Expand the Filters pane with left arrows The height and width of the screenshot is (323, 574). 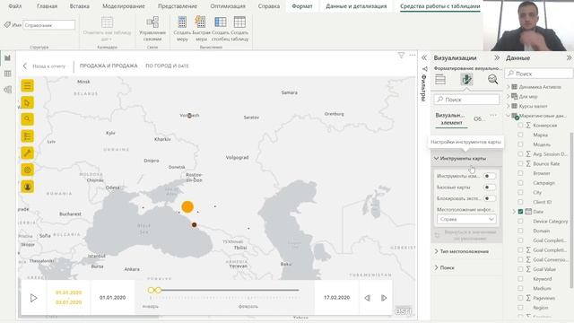pos(424,57)
